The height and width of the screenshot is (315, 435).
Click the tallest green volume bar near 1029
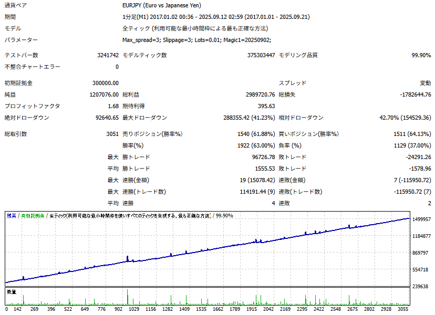[x=128, y=297]
